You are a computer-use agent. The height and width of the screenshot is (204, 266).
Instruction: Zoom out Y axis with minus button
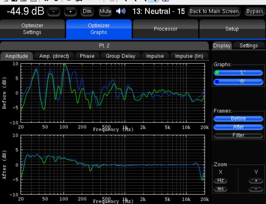[x=256, y=189]
